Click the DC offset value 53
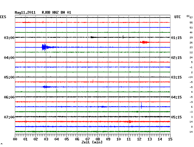Viewport: 194px width, 147px height. click(x=191, y=28)
